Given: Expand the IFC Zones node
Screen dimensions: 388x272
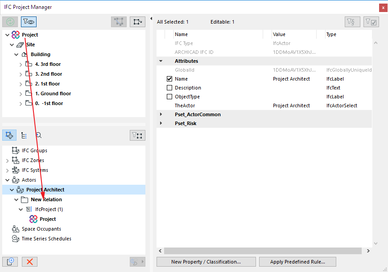Looking at the screenshot, I should 8,161.
